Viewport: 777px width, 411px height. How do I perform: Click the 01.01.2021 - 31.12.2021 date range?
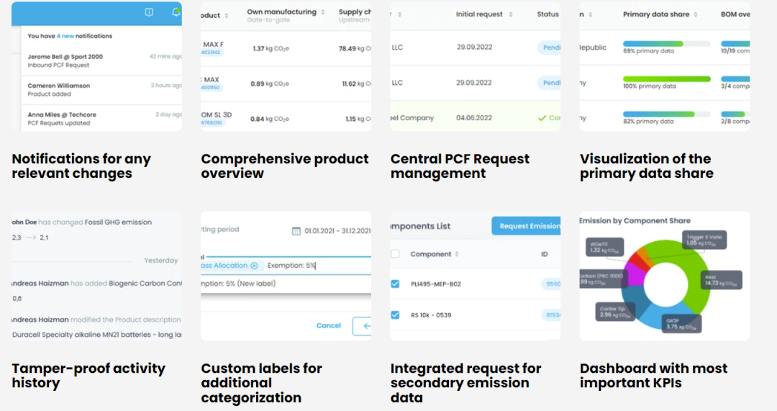tap(337, 230)
